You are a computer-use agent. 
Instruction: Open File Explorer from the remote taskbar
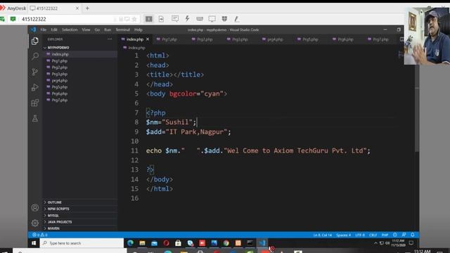click(142, 243)
